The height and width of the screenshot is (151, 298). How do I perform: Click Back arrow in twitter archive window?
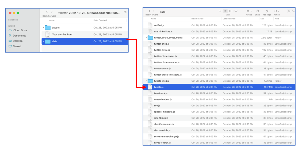pos(47,12)
